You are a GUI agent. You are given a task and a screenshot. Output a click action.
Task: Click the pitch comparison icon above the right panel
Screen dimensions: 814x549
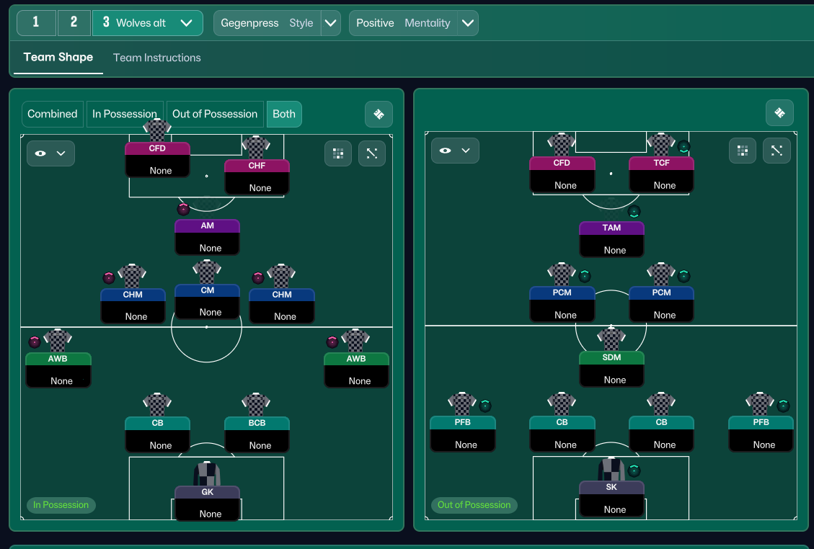tap(779, 113)
